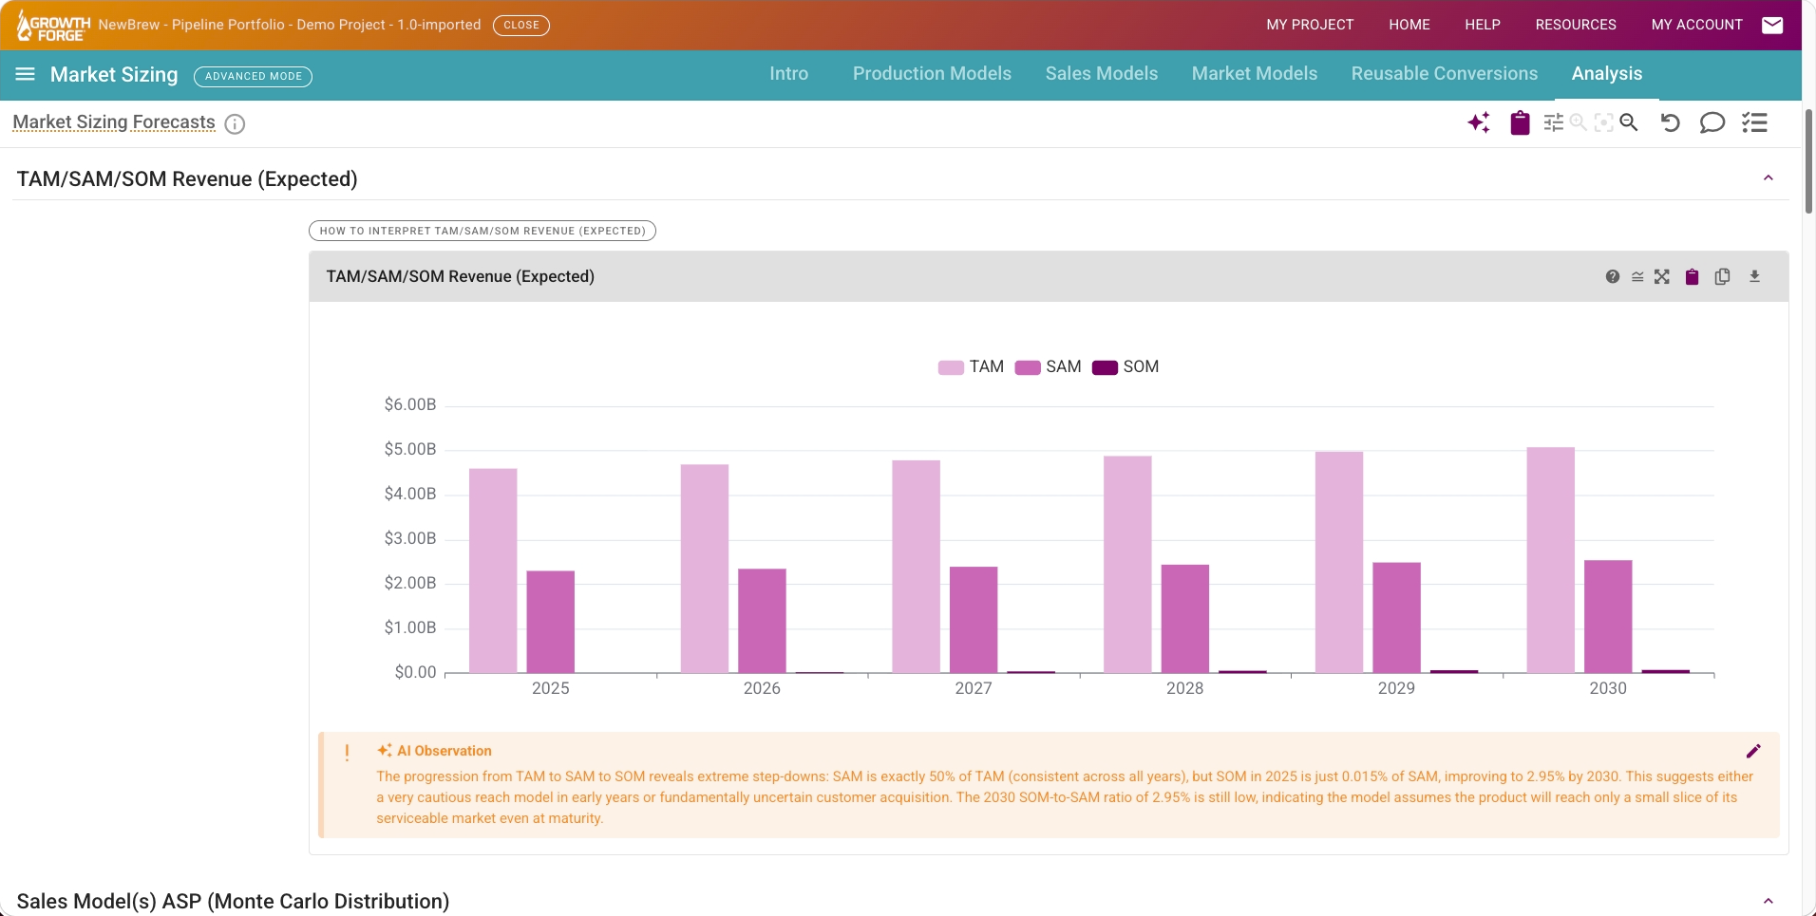Viewport: 1816px width, 916px height.
Task: Click the Market Sizing title text
Action: tap(114, 74)
